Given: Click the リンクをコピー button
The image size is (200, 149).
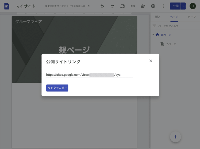Looking at the screenshot, I should [57, 88].
